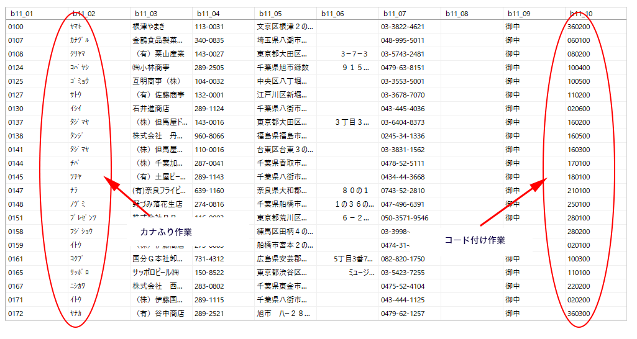Click the b11_07 column header
The image size is (637, 339).
395,13
